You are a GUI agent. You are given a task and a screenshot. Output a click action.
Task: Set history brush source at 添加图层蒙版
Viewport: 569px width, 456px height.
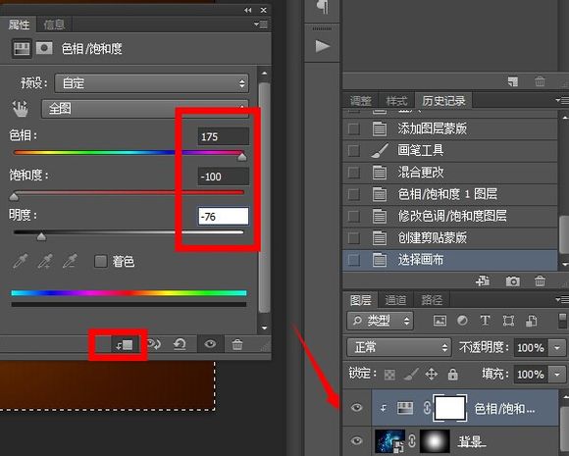click(x=354, y=128)
